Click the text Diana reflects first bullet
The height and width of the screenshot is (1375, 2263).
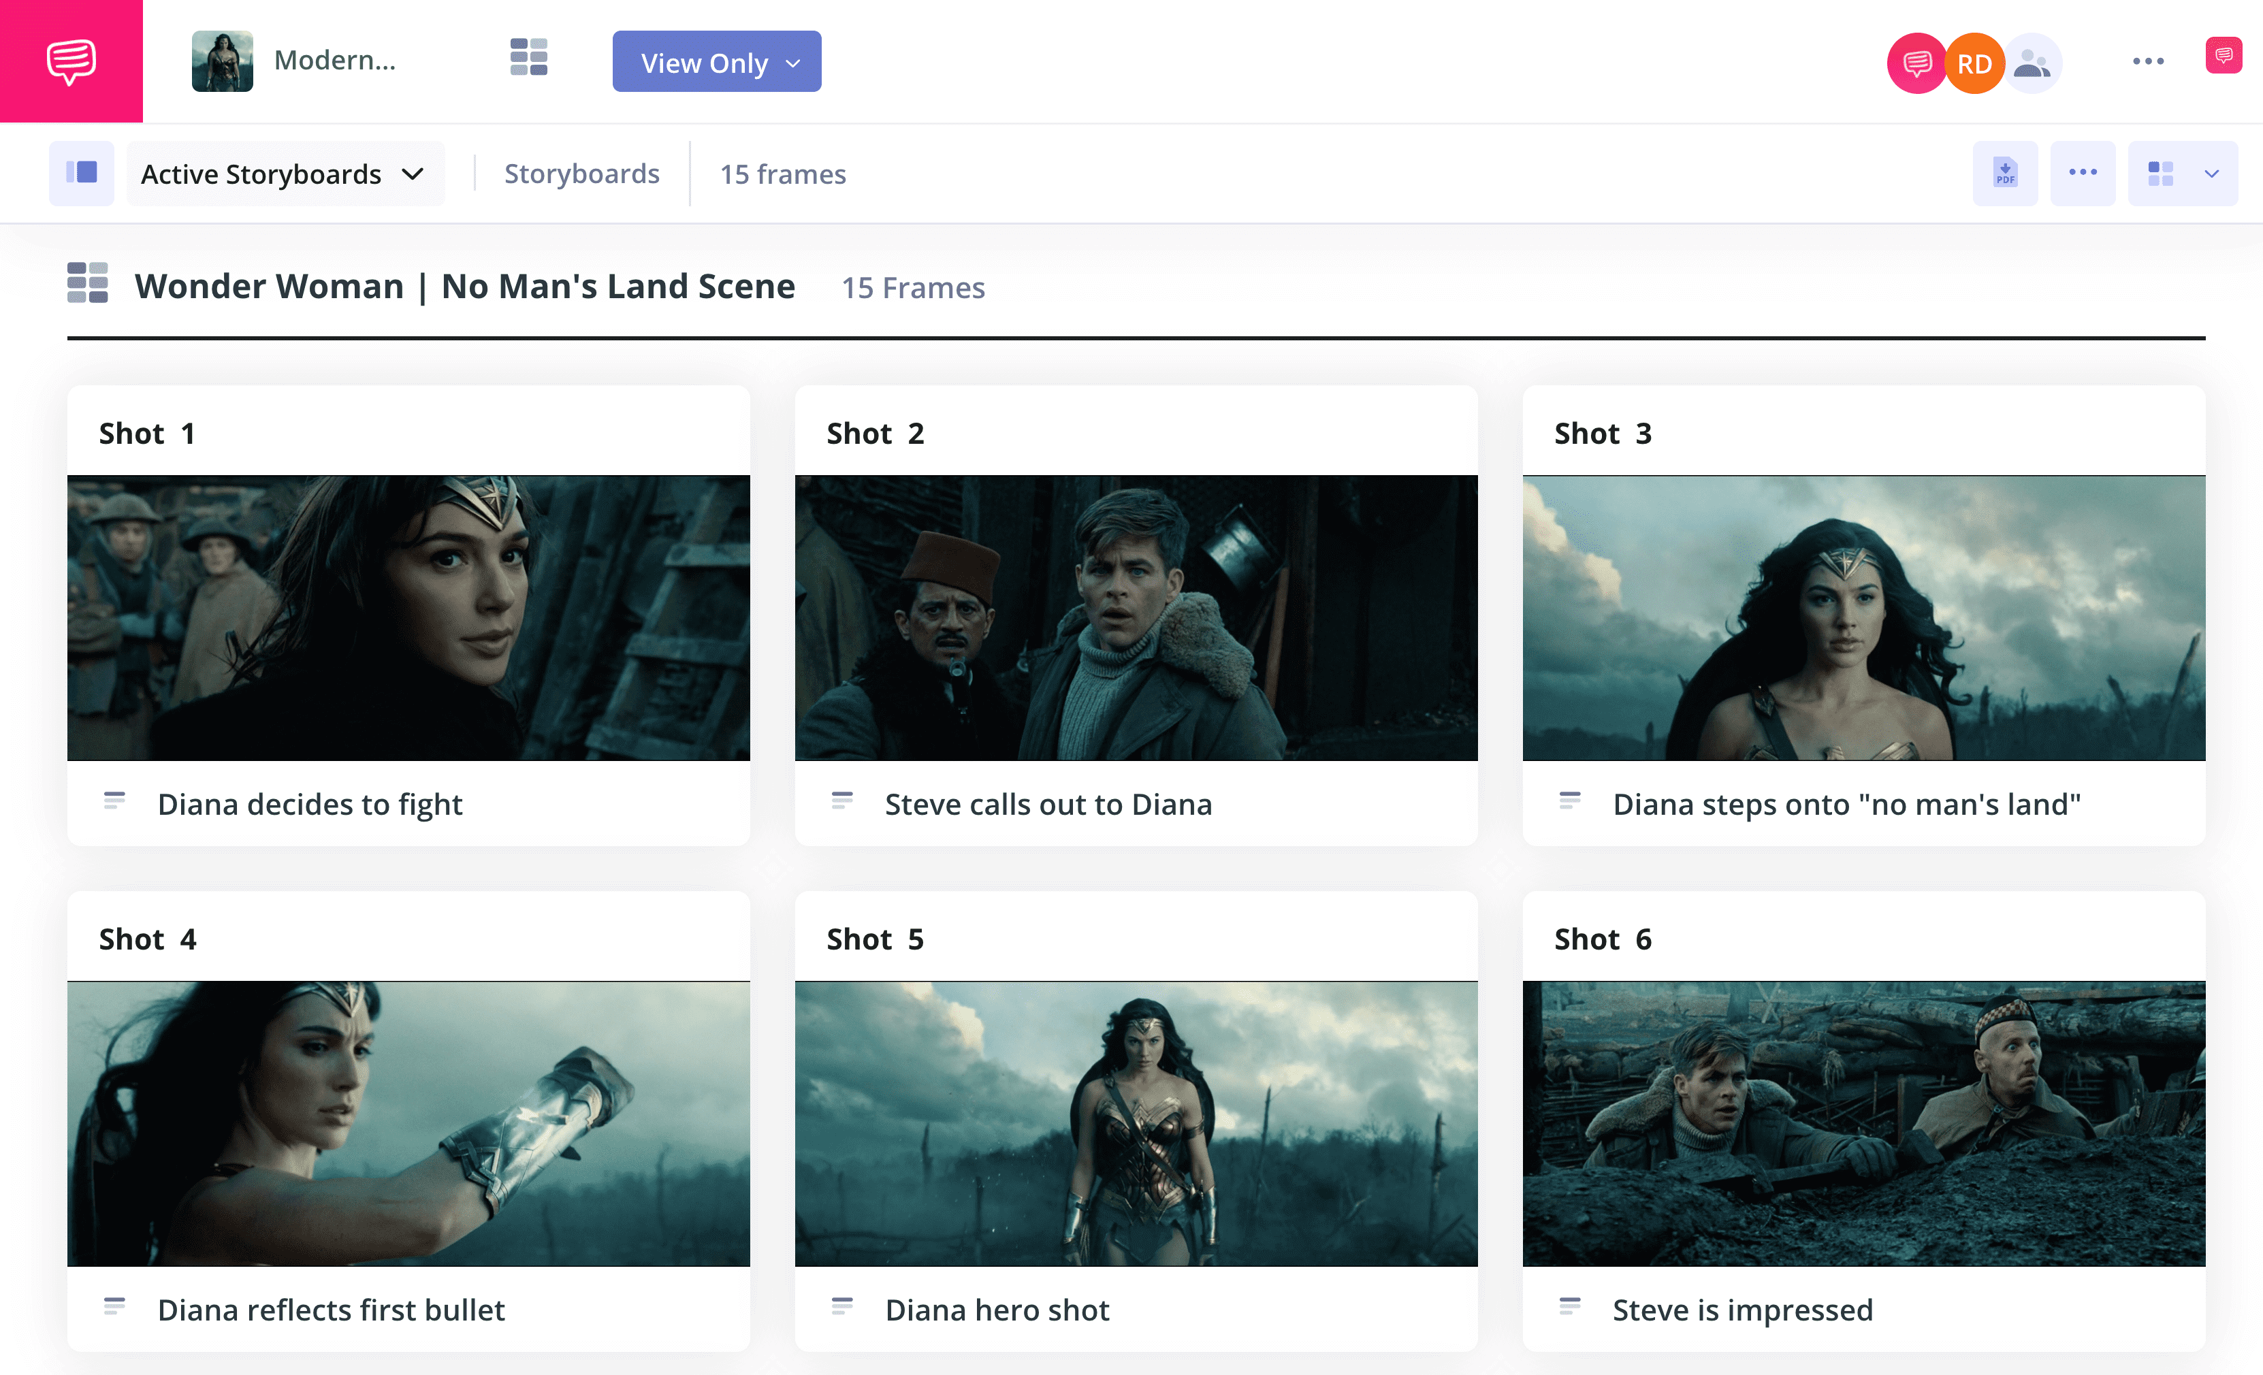[331, 1310]
